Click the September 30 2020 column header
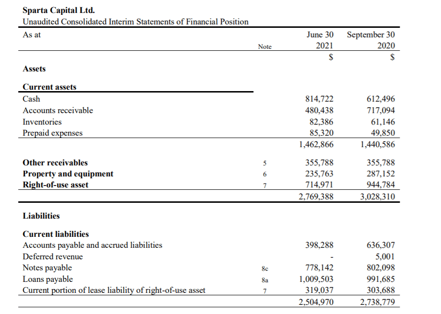The image size is (441, 314). (x=370, y=40)
